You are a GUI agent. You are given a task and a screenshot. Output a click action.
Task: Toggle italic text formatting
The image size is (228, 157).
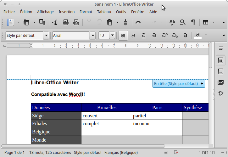point(133,35)
